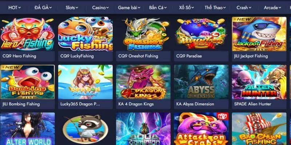Expand the Casino menu chevron
Screen dimensions: 291x145
point(107,8)
